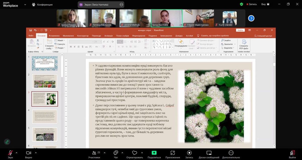
Task: Click the Спільний доступ share button
Action: tap(263, 36)
